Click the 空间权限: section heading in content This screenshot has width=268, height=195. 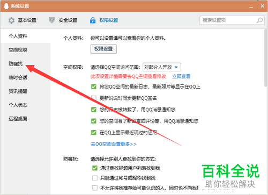[x=73, y=67]
